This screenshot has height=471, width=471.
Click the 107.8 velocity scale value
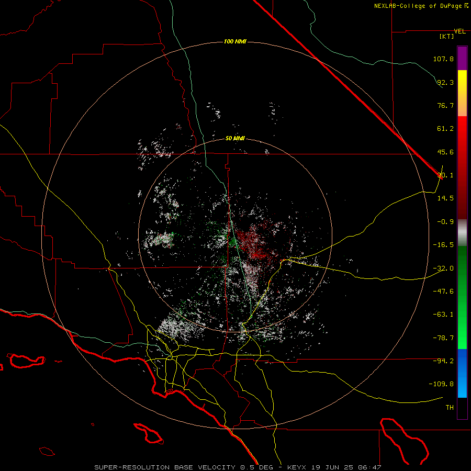443,59
